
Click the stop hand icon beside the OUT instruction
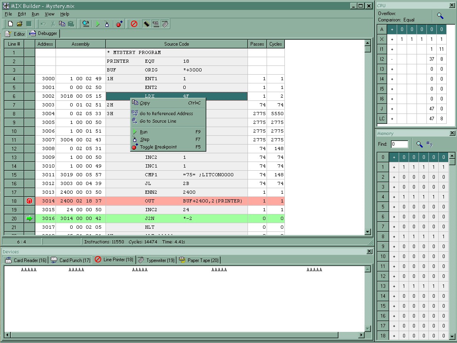pyautogui.click(x=29, y=201)
